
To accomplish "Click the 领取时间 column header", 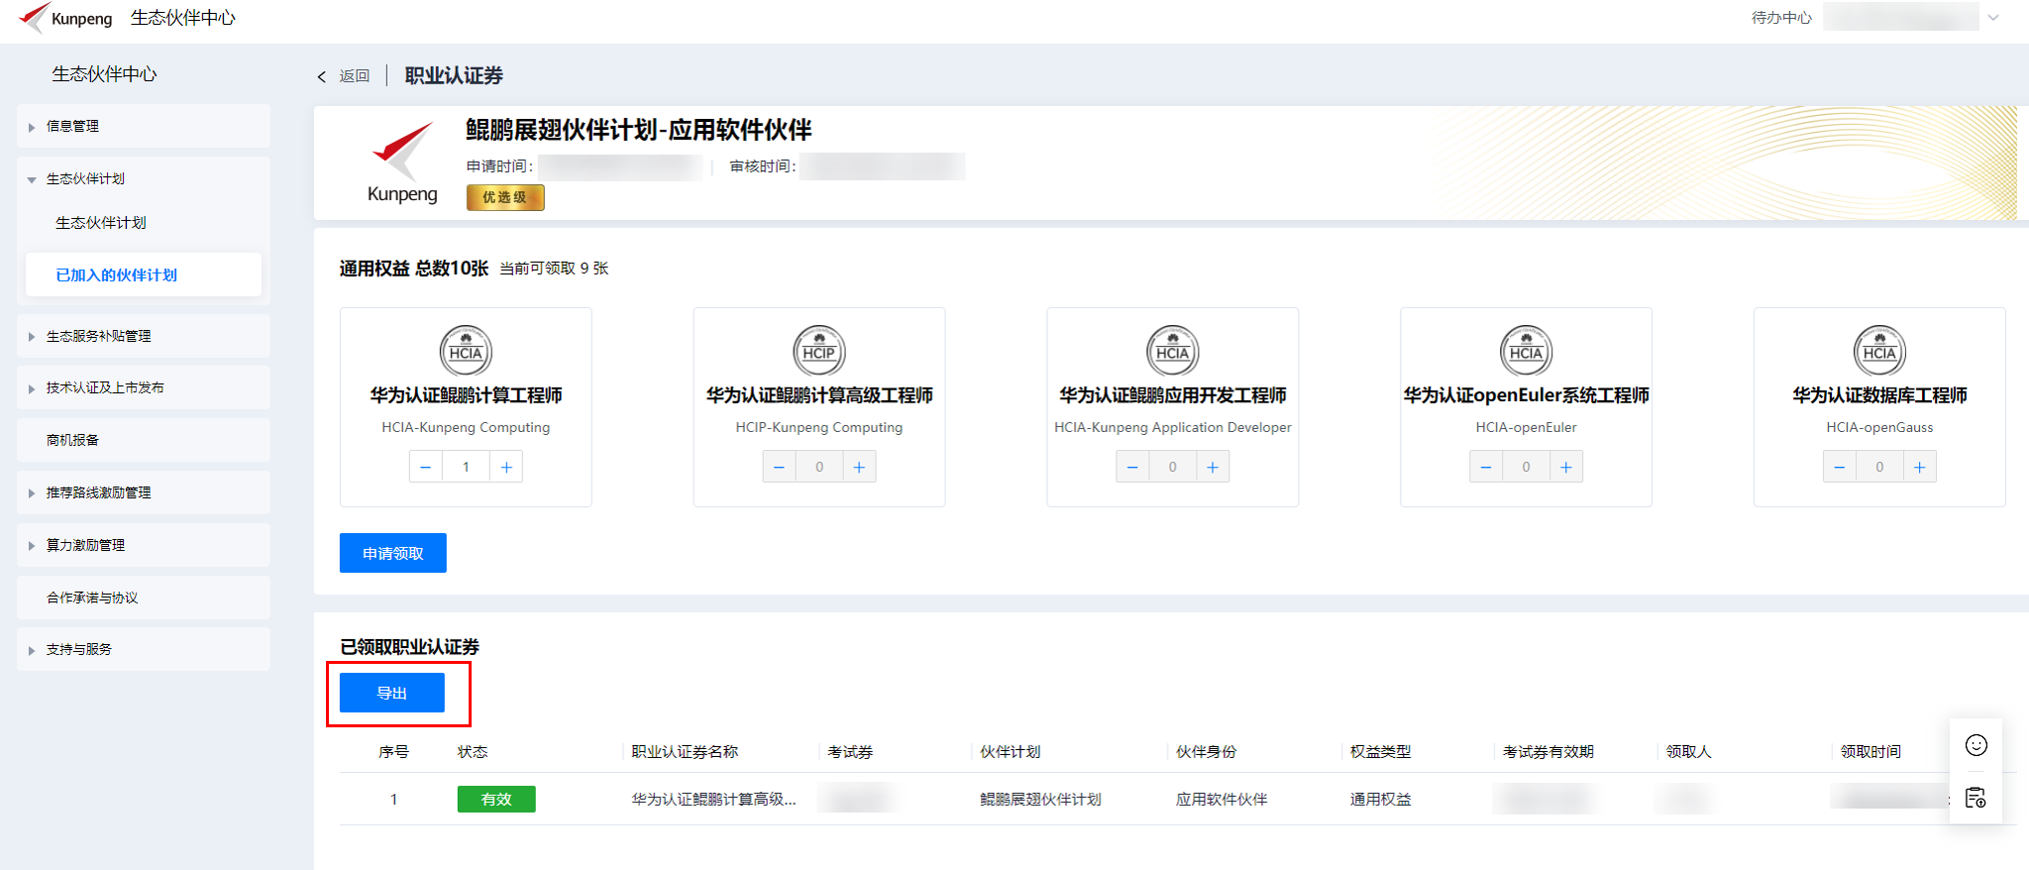I will click(1870, 752).
